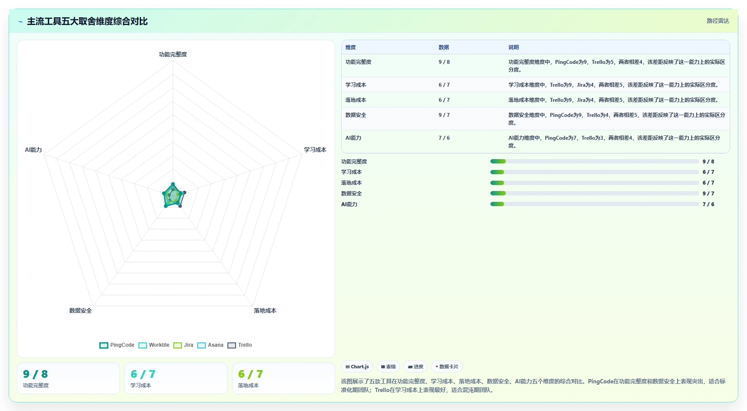Click the 数据 column header
The width and height of the screenshot is (747, 411).
[x=444, y=47]
